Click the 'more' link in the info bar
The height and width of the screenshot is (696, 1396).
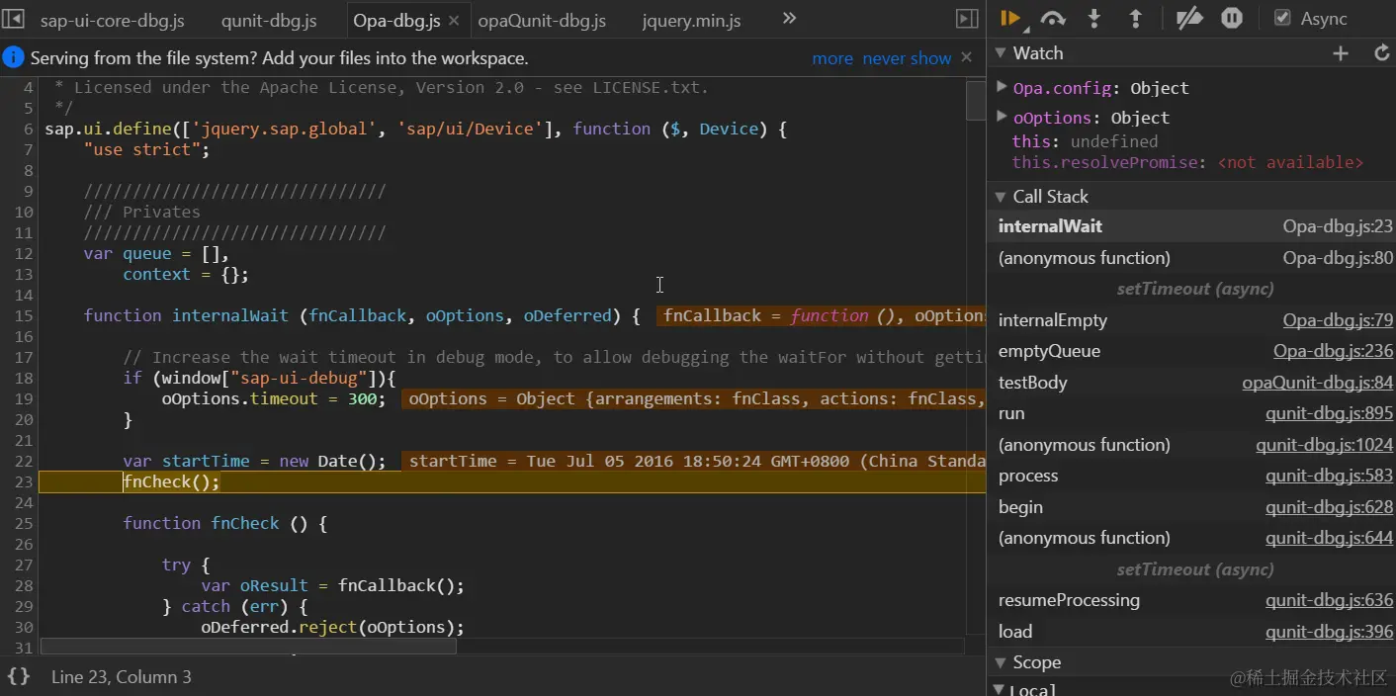click(x=832, y=58)
